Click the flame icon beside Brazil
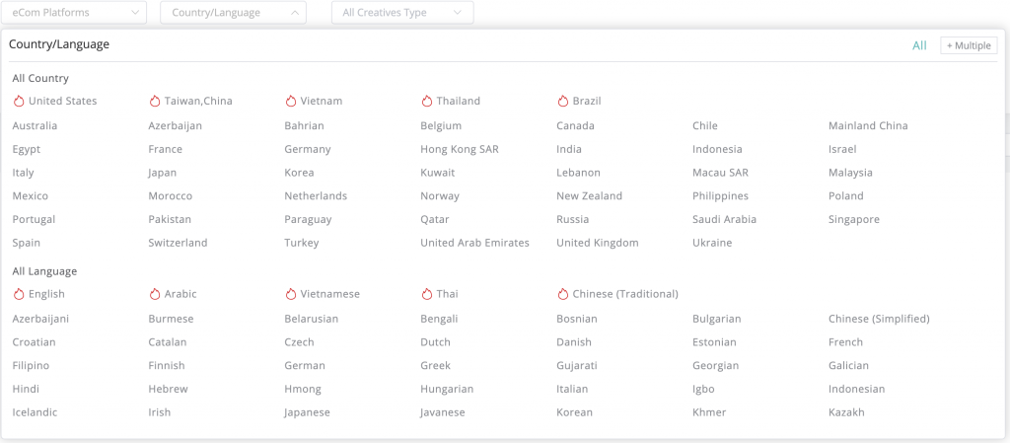The width and height of the screenshot is (1010, 443). [x=563, y=101]
